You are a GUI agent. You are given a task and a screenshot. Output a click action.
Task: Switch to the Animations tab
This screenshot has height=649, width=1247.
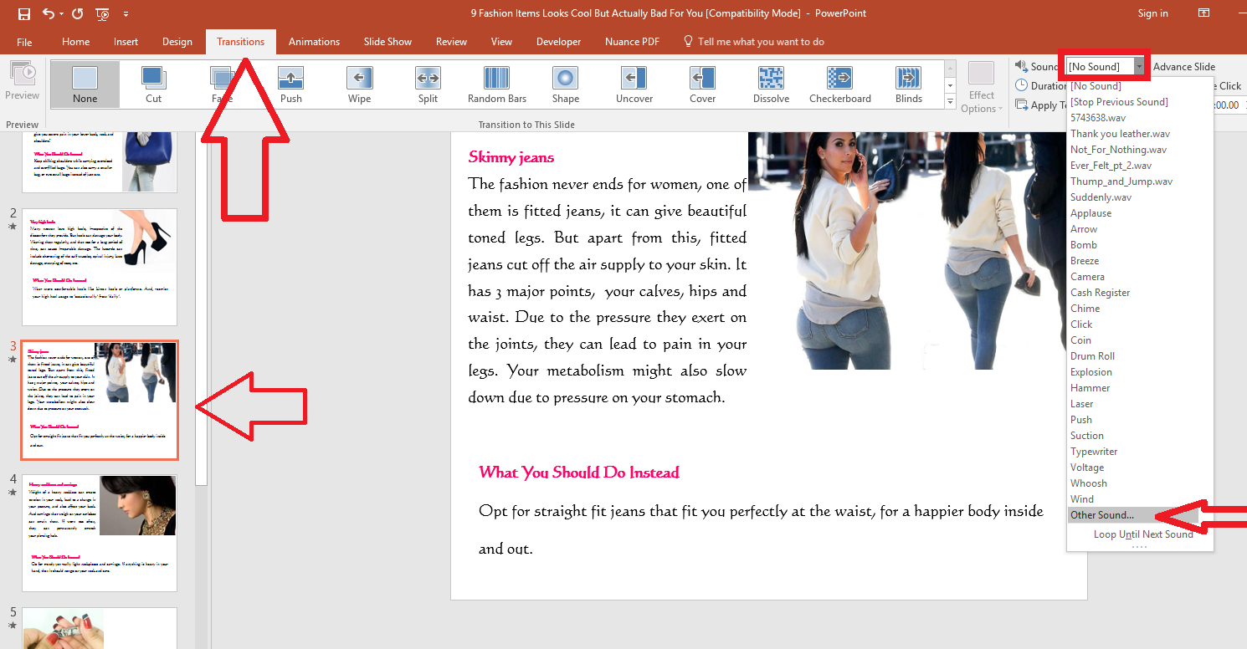point(314,41)
